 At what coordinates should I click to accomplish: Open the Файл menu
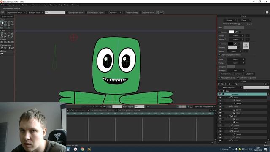(3, 5)
